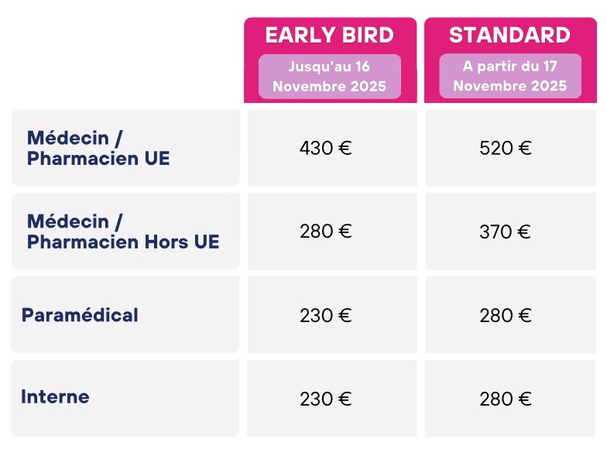The height and width of the screenshot is (449, 607).
Task: Click the EARLY BIRD column header
Action: (x=330, y=36)
